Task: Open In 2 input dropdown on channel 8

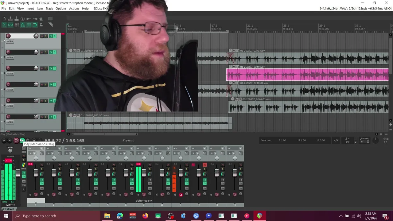Action: click(x=162, y=149)
